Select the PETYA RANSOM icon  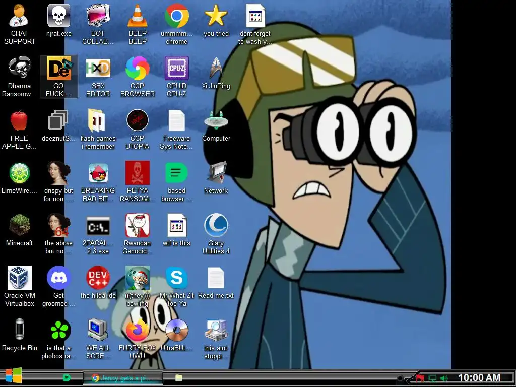coord(137,181)
